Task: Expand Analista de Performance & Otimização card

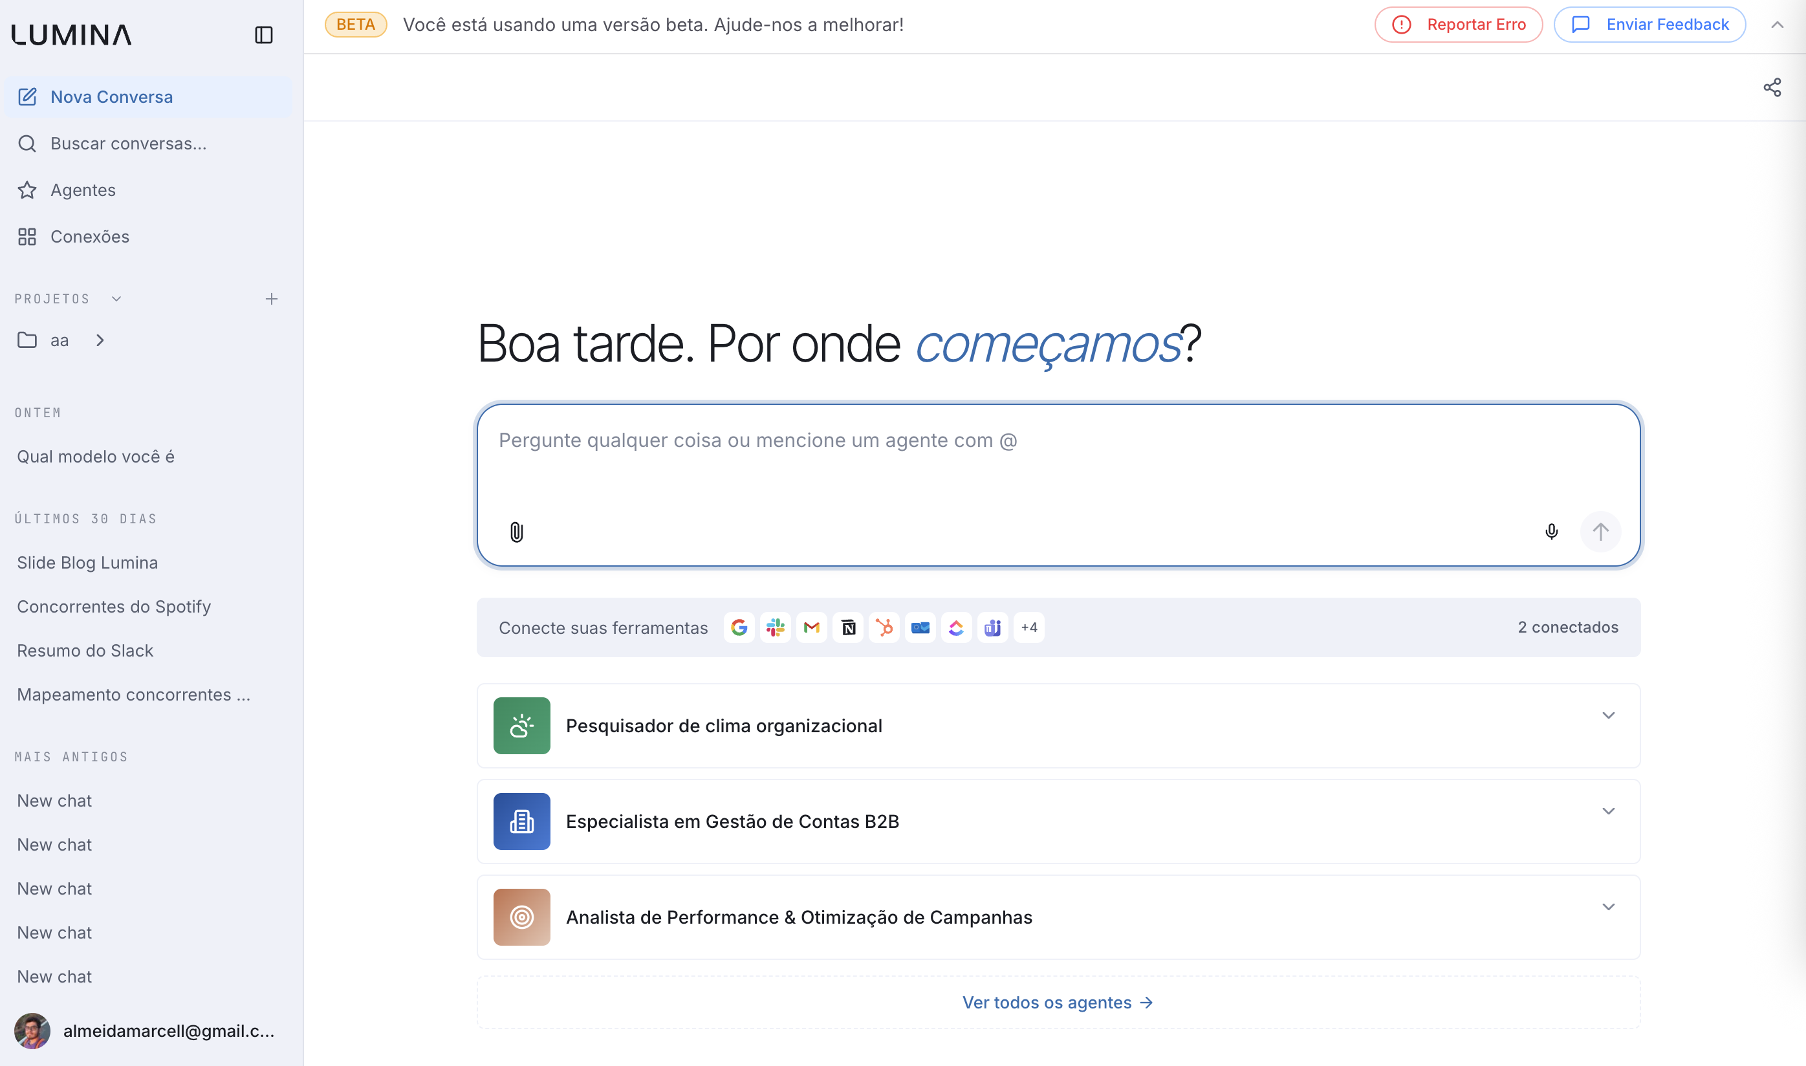Action: 1608,906
